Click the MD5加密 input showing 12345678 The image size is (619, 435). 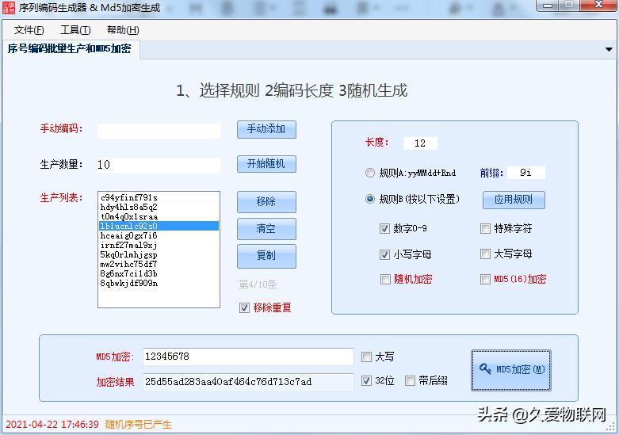[248, 357]
